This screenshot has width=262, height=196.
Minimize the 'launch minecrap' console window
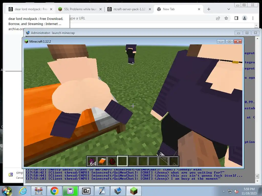238,33
